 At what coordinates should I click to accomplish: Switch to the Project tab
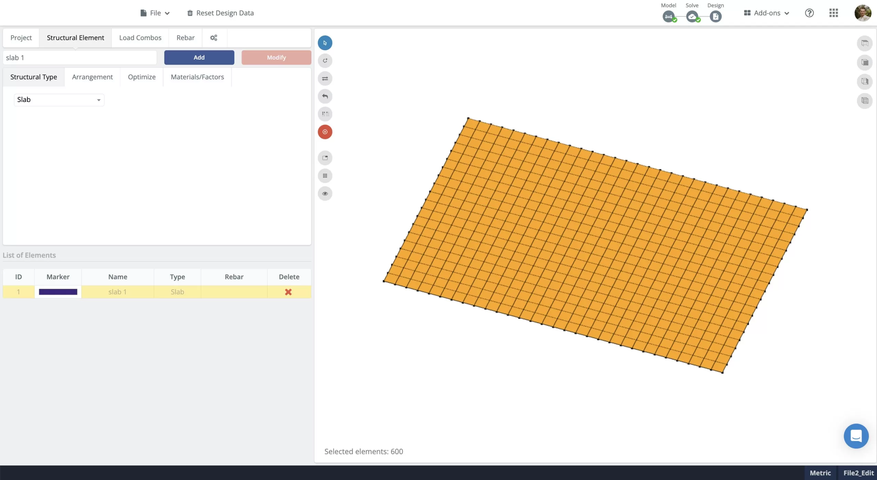(21, 38)
